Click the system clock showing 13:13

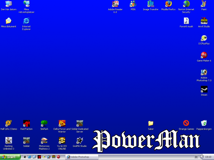(209, 157)
